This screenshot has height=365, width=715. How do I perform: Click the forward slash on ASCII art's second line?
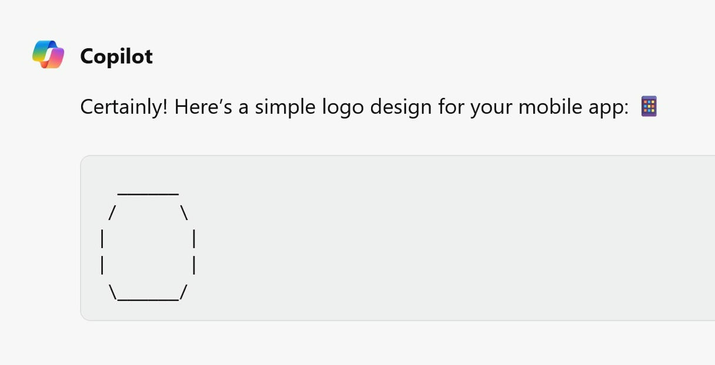point(112,212)
